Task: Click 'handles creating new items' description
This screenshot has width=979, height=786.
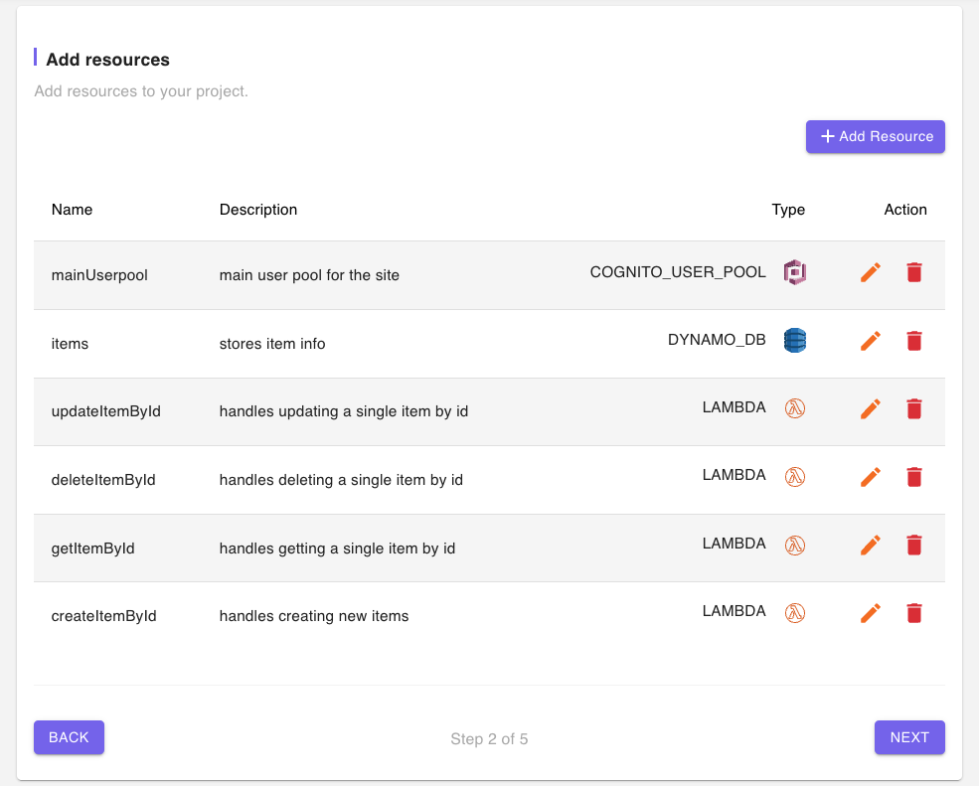Action: pos(314,616)
